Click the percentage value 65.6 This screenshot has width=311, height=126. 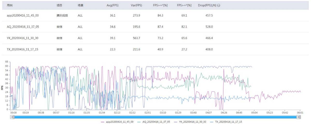[184, 38]
